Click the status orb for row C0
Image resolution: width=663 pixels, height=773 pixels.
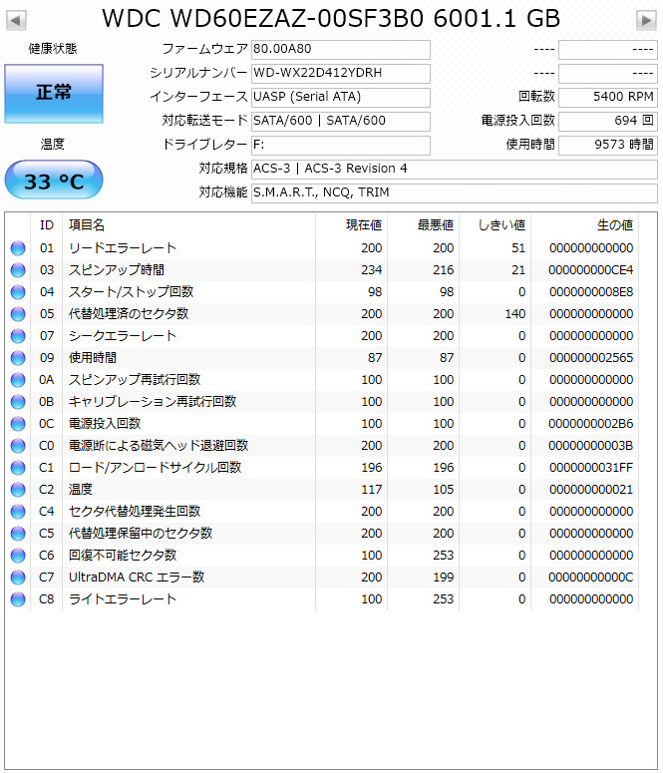tap(18, 446)
